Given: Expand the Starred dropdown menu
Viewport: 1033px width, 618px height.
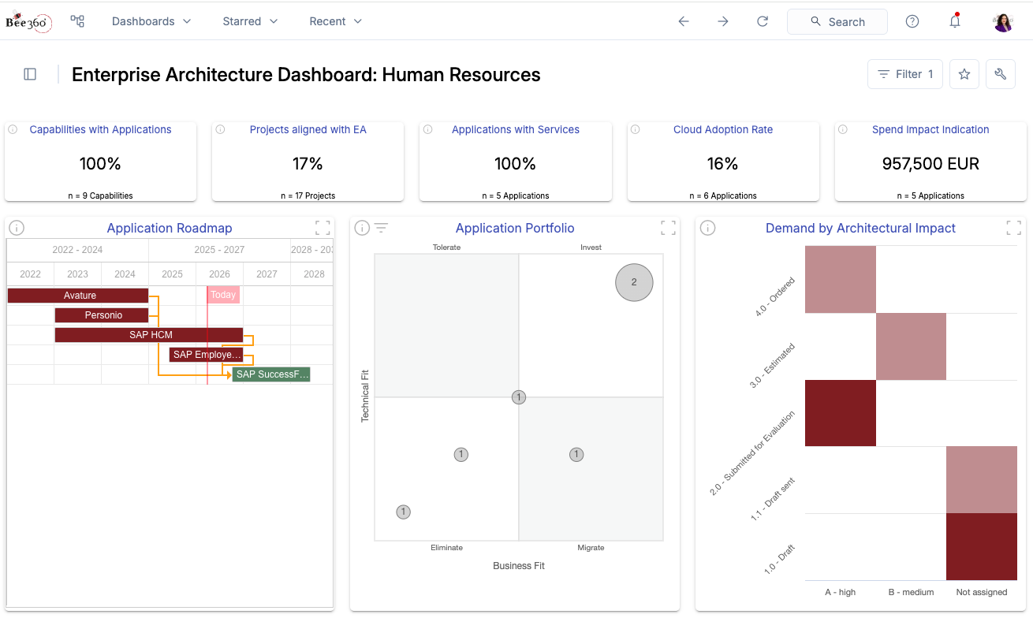Looking at the screenshot, I should 250,21.
